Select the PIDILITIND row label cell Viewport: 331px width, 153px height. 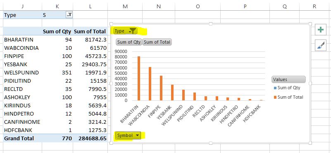[23, 81]
